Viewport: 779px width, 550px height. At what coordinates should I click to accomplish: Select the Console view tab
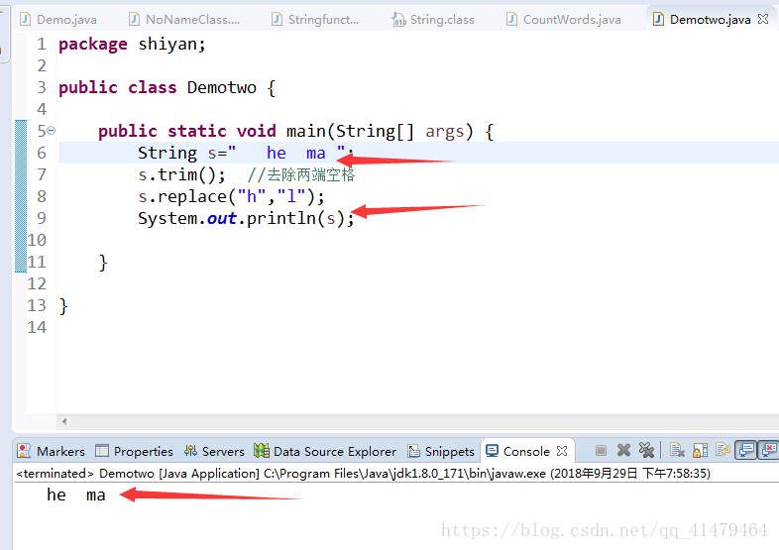coord(526,451)
